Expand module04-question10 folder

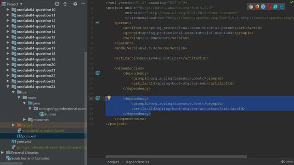click(8, 10)
